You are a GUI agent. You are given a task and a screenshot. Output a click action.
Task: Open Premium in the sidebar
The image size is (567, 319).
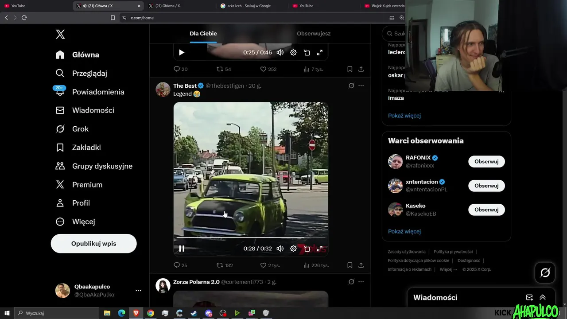(x=79, y=185)
